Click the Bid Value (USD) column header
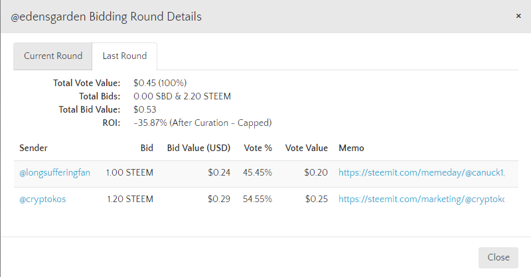Screen dimensions: 531x277 point(198,148)
